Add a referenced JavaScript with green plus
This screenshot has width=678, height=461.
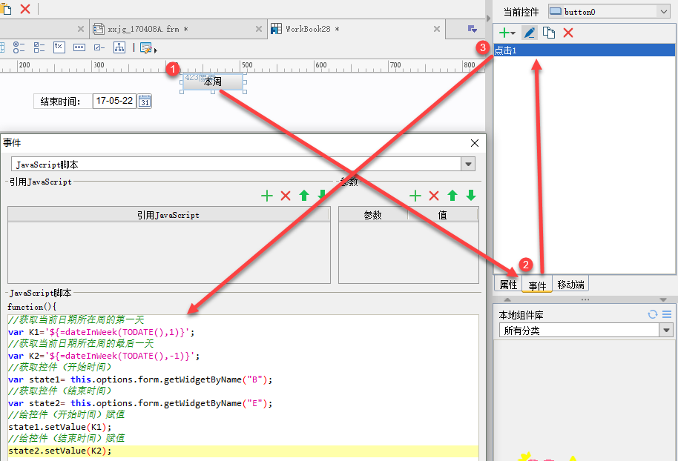(267, 196)
